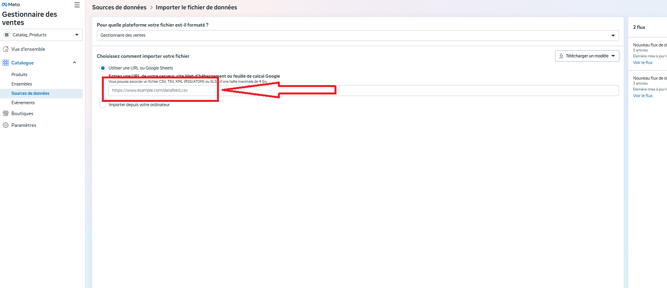Collapse the Catalogue section chevron
This screenshot has height=288, width=667.
tap(75, 63)
